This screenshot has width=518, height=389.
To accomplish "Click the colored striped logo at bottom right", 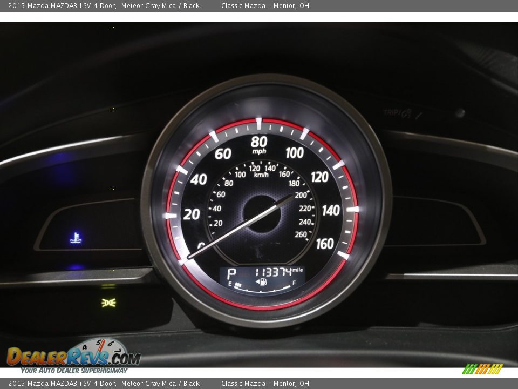I will (482, 369).
